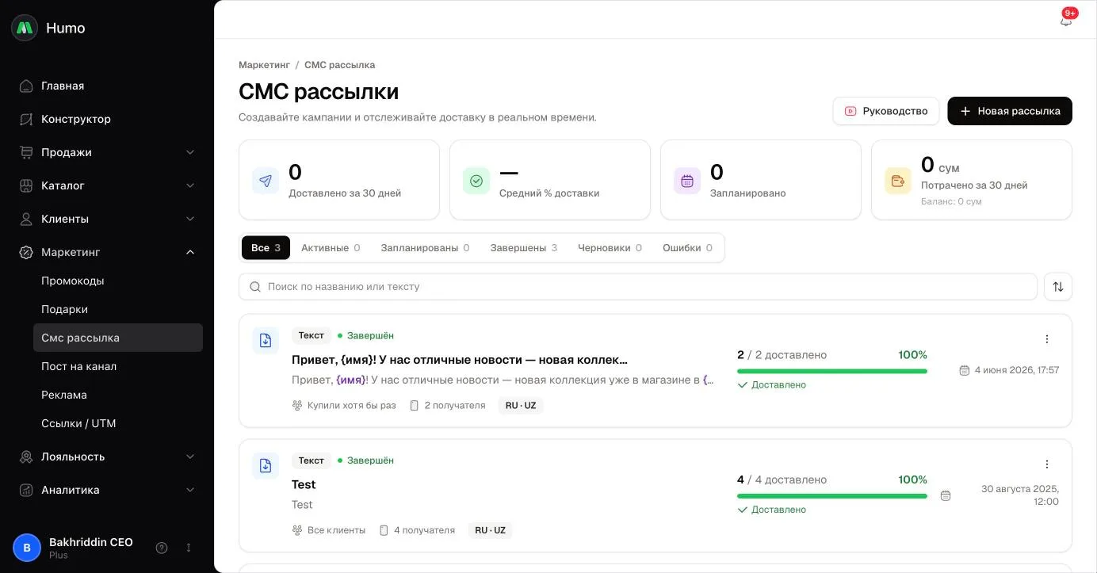Click the wallet spent icon
Image resolution: width=1097 pixels, height=573 pixels.
pos(898,181)
